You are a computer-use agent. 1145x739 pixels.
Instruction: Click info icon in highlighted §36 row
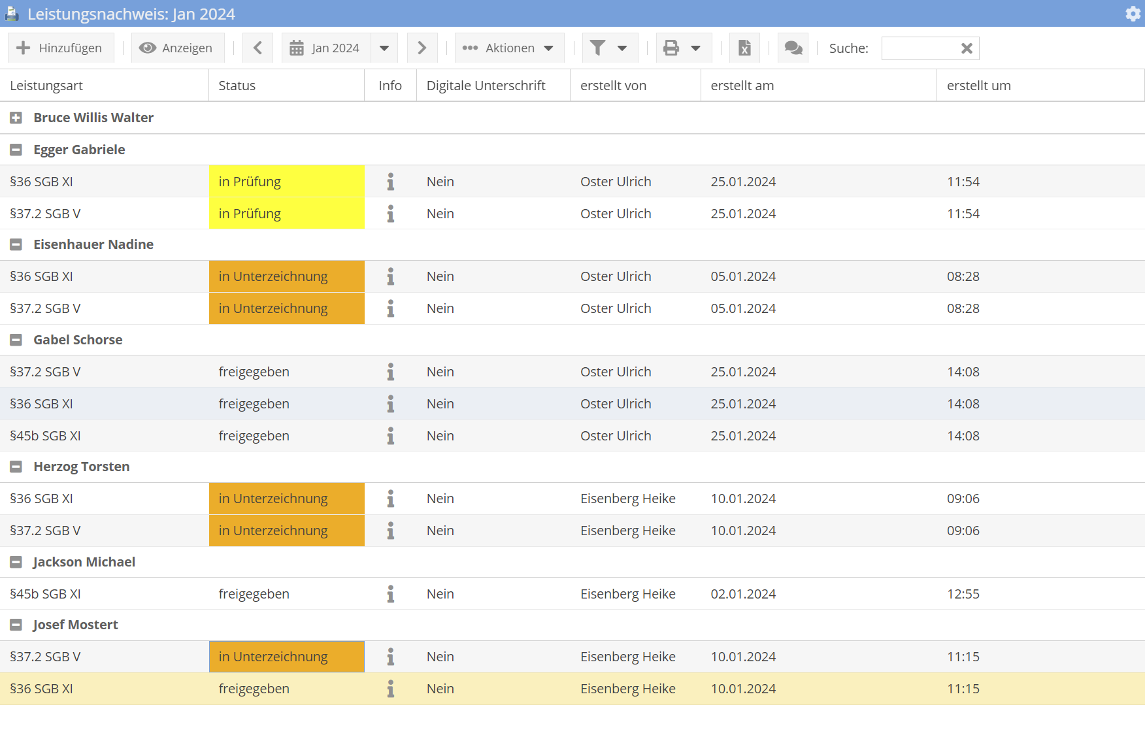[x=390, y=689]
